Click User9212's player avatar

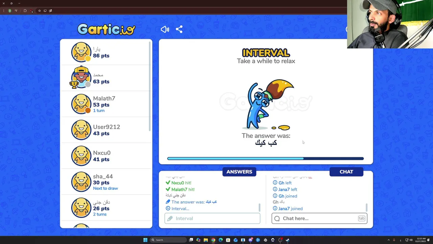point(81,130)
